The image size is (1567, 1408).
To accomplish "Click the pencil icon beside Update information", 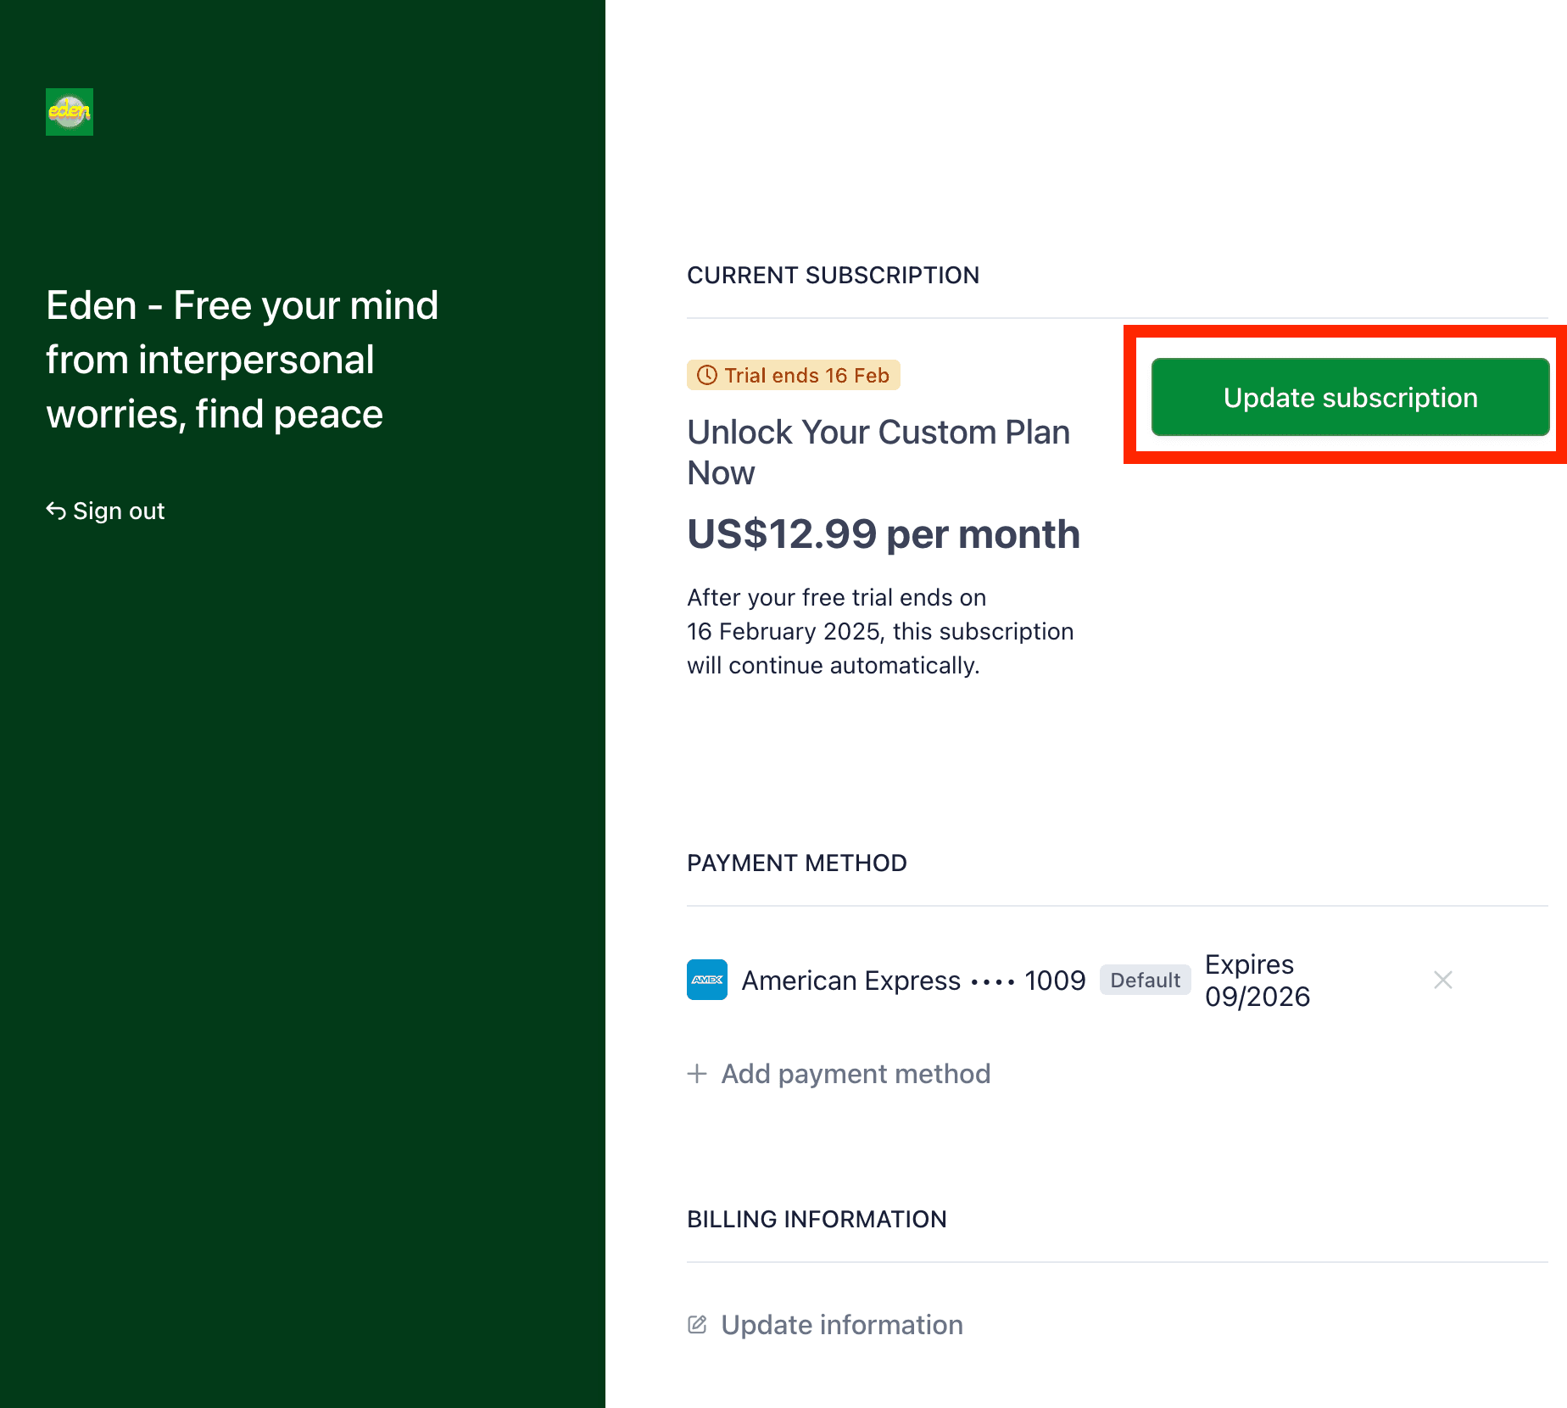I will coord(696,1324).
